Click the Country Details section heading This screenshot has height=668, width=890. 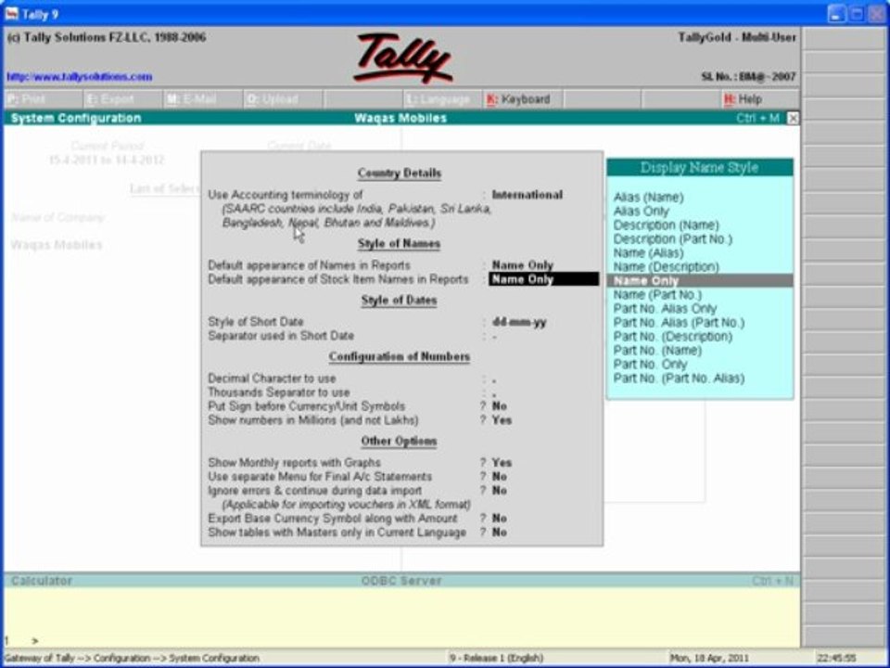pyautogui.click(x=399, y=173)
